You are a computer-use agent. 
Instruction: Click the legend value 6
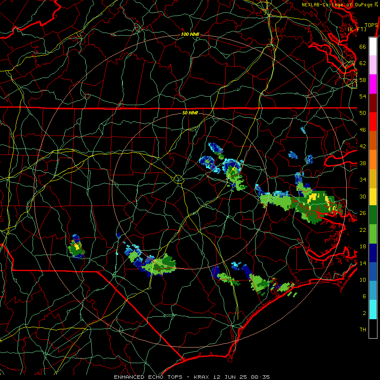(x=364, y=296)
